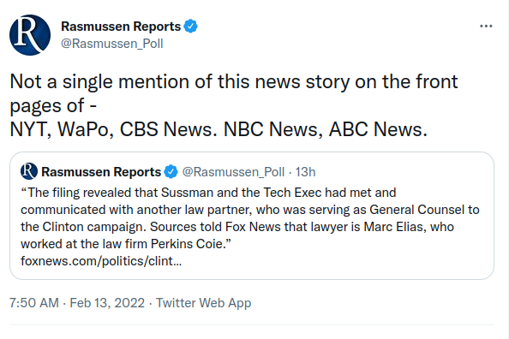The height and width of the screenshot is (339, 509).
Task: Open the tweet's three-dot more options menu
Action: 486,27
